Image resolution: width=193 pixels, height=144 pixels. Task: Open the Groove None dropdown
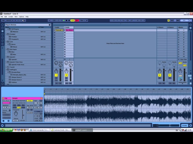(7, 112)
